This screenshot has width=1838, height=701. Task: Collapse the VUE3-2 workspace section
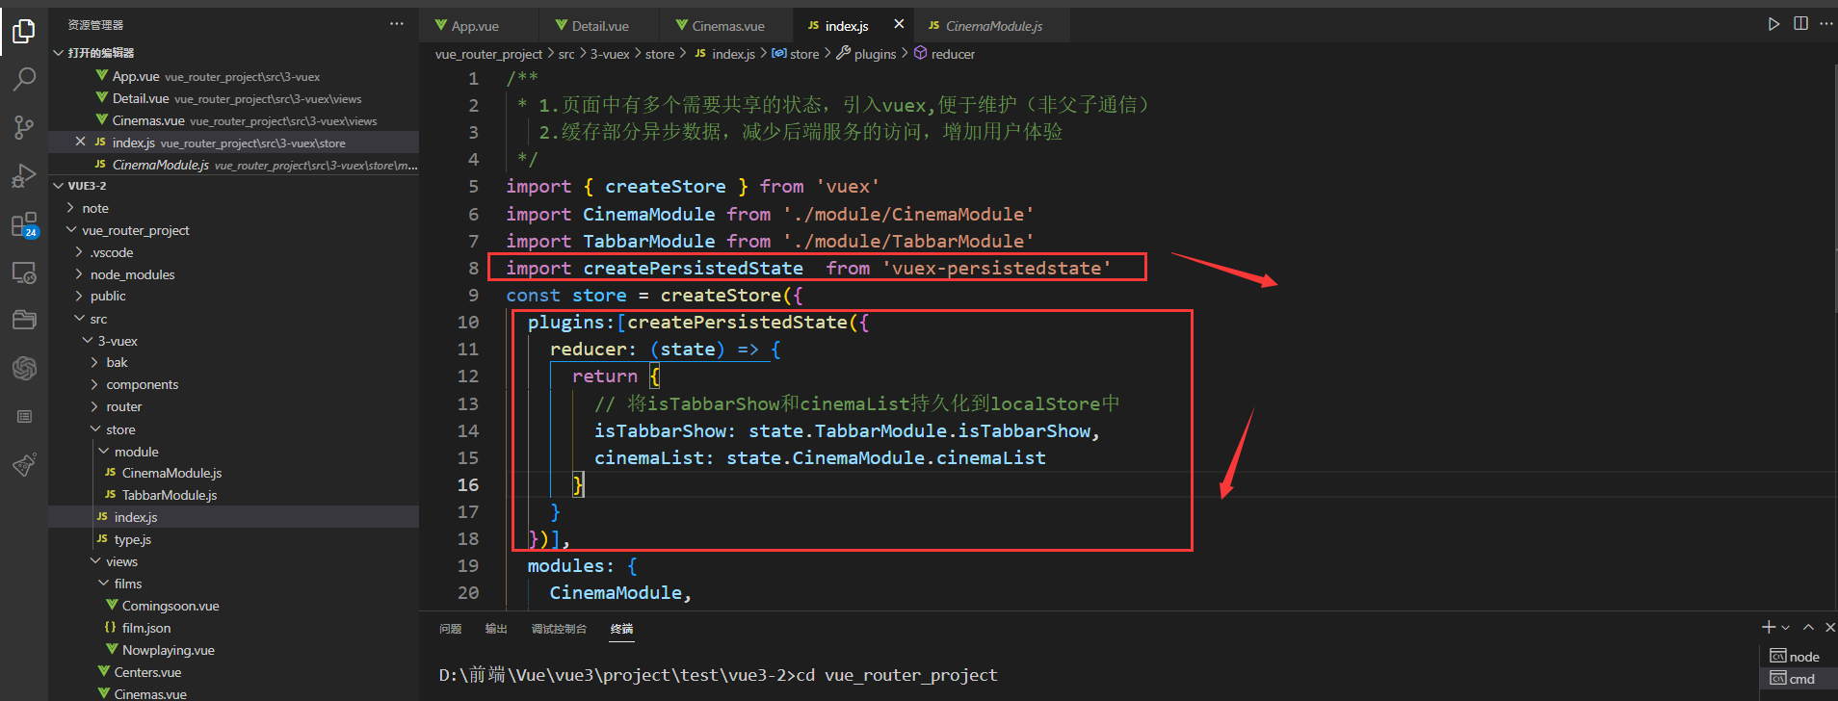pos(233,186)
